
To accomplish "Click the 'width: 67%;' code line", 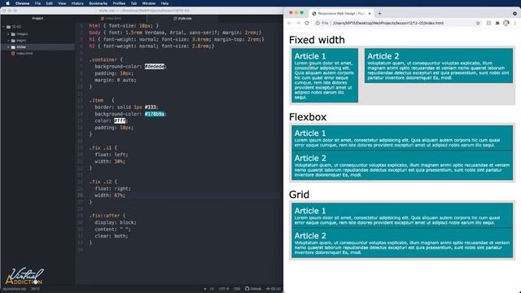I will pyautogui.click(x=110, y=195).
